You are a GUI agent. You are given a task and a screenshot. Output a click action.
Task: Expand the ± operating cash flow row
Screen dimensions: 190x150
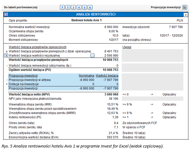7,52
